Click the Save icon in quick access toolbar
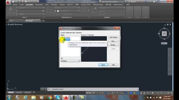Screen dimensions: 179x100 click(x=19, y=2)
